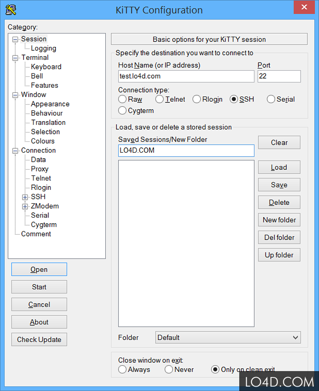Screen dimensions: 319x391
Task: Delete the selected saved session
Action: tap(279, 202)
